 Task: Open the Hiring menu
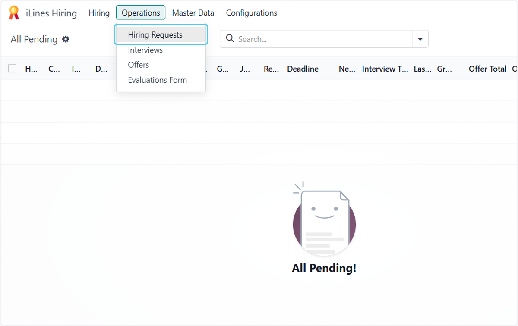99,13
